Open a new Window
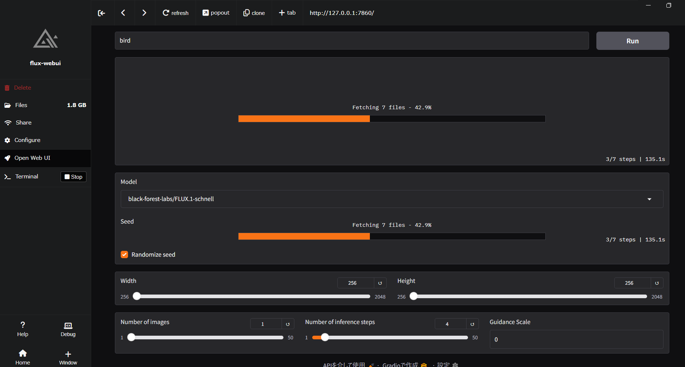Image resolution: width=685 pixels, height=367 pixels. pyautogui.click(x=68, y=358)
